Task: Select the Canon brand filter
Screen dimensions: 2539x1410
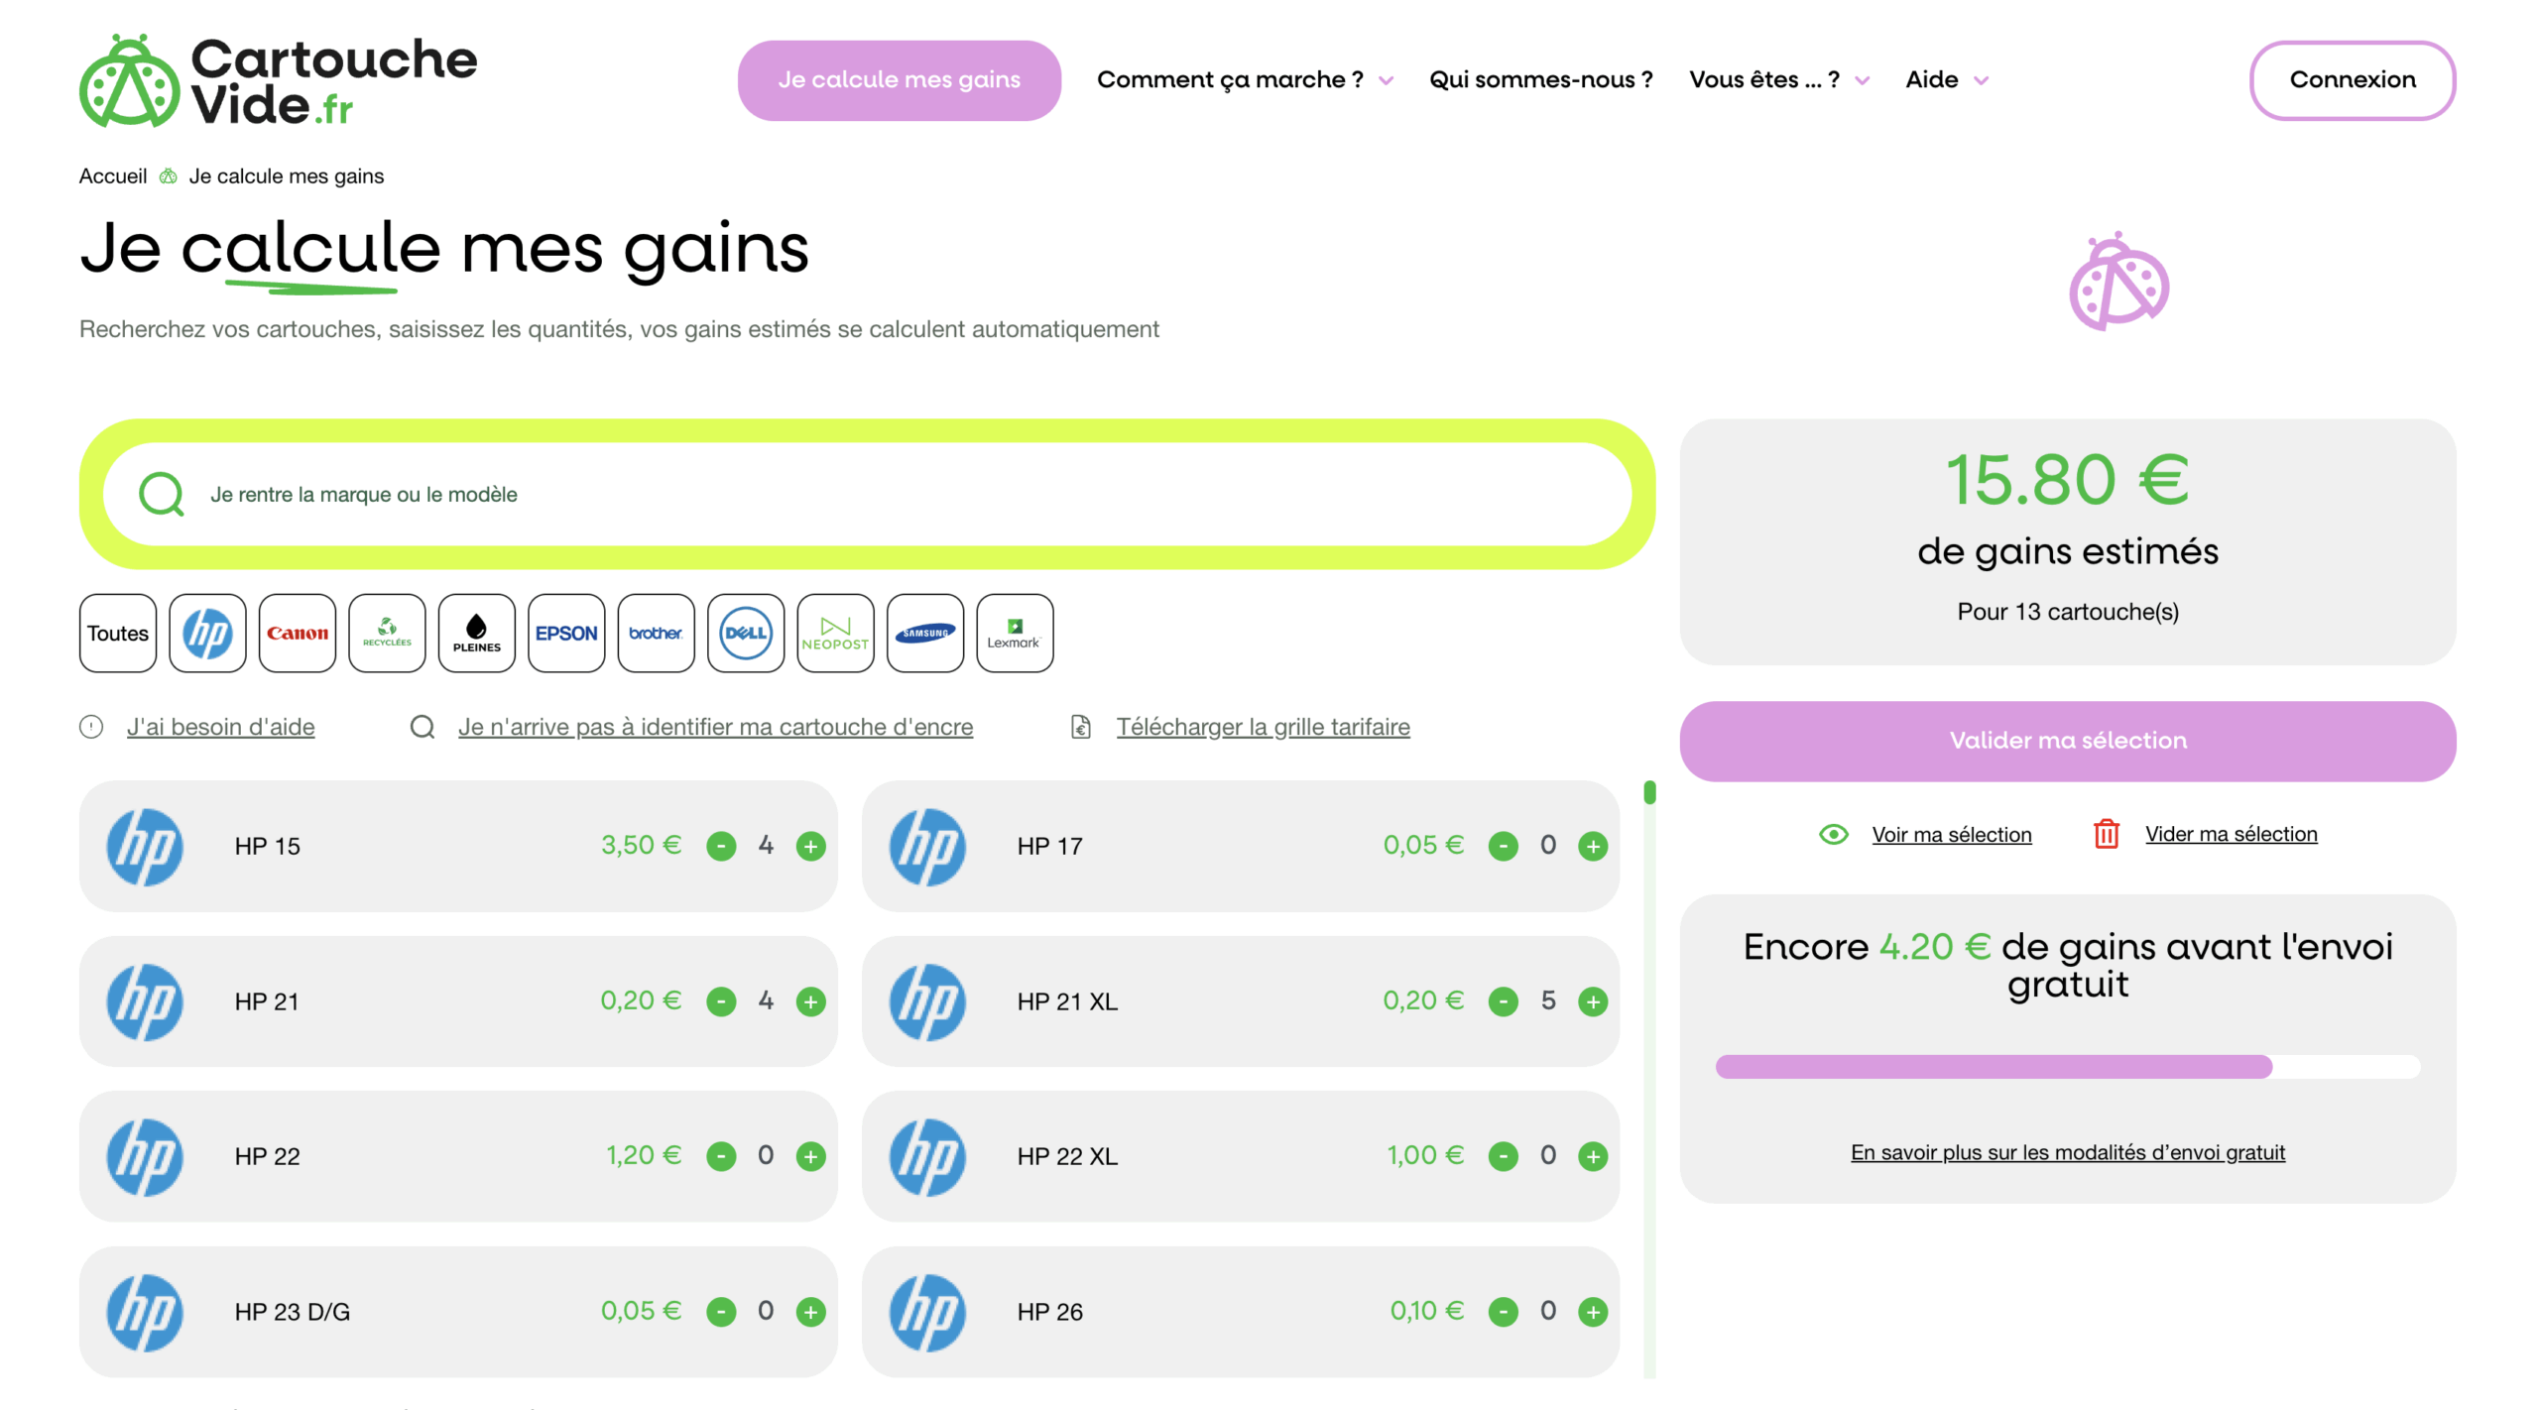Action: pyautogui.click(x=297, y=633)
